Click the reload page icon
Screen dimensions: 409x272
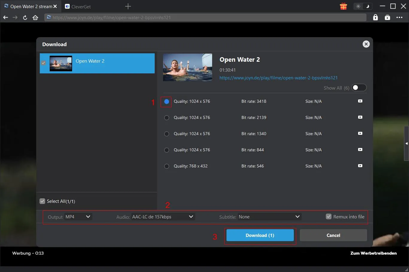(25, 17)
